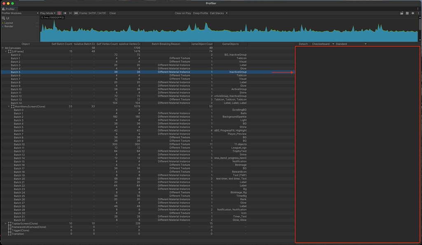Jump to the current frame icon
Viewport: 422px width, 245px height.
pyautogui.click(x=76, y=13)
